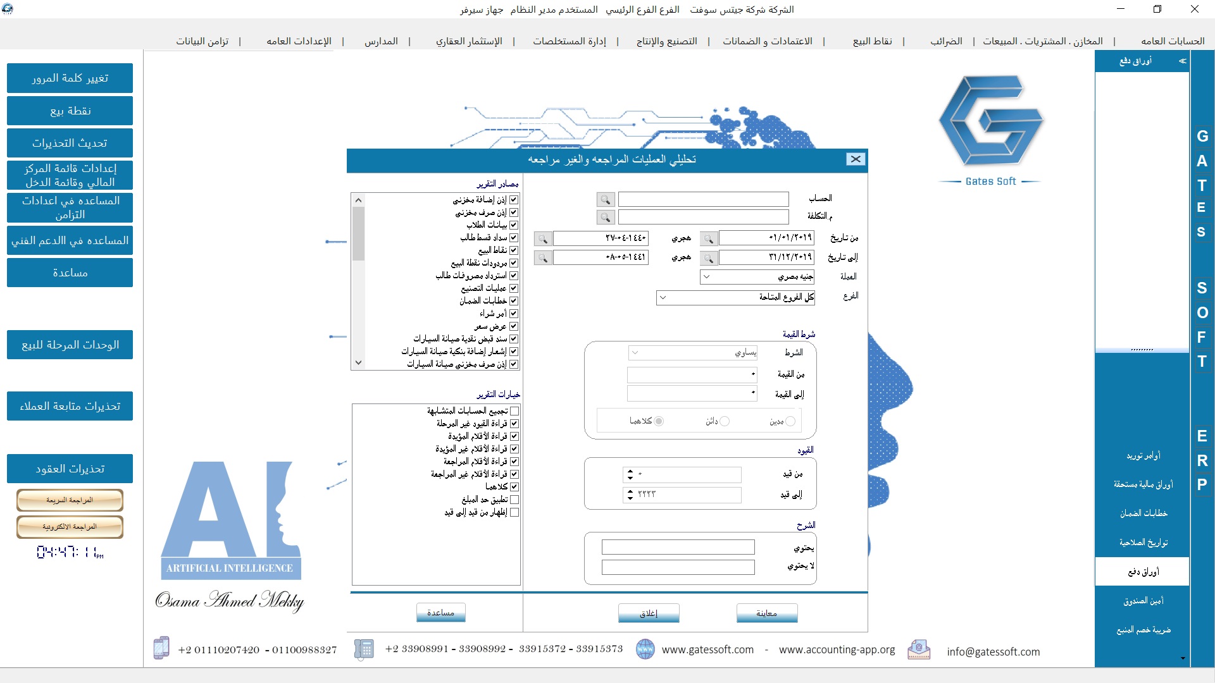The width and height of the screenshot is (1215, 683).
Task: Click المراجعة الالكترونية button
Action: click(x=70, y=527)
